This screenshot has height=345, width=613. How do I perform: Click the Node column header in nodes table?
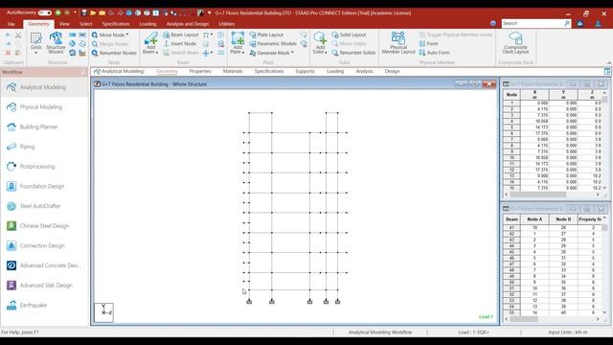click(x=511, y=95)
